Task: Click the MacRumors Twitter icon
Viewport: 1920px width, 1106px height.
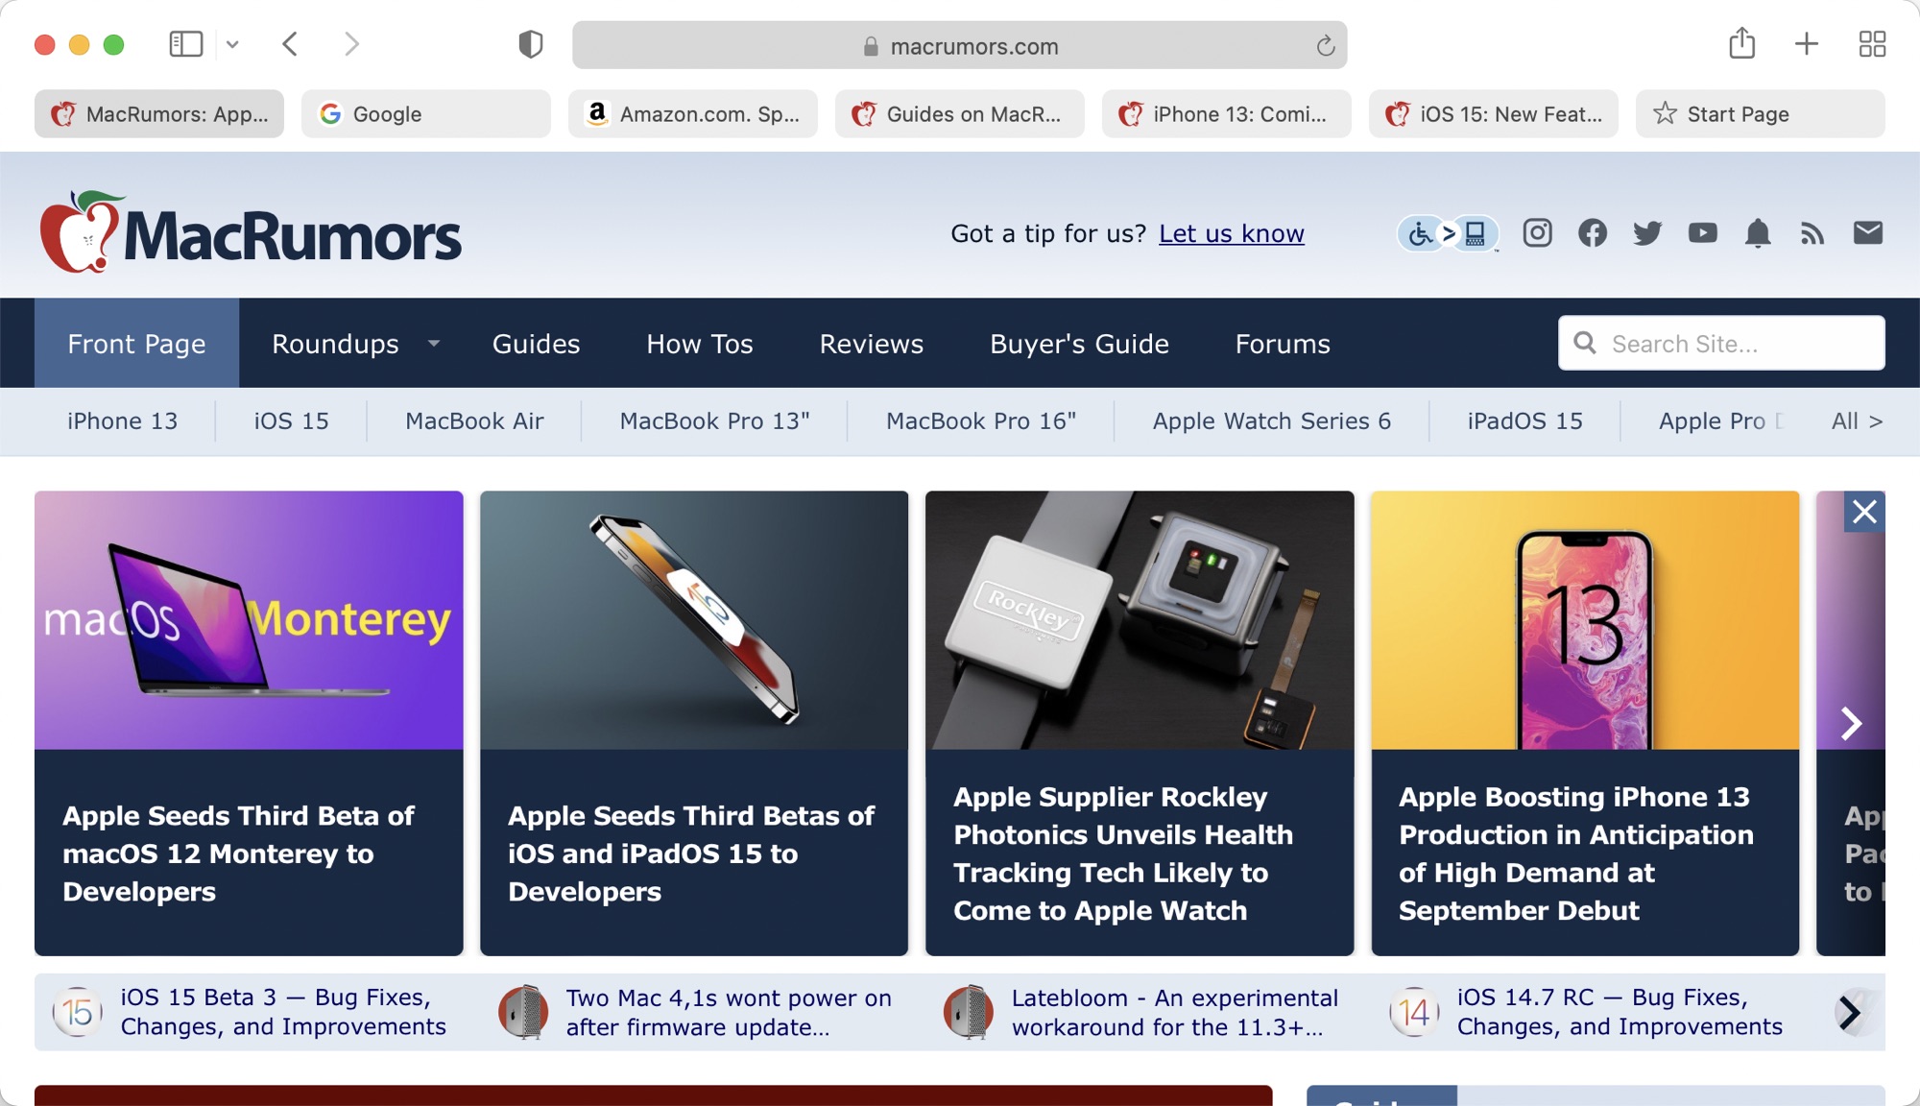Action: (1648, 233)
